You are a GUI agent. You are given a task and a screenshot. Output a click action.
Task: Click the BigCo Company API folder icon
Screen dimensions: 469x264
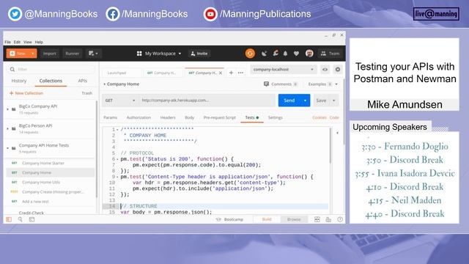tap(14, 109)
